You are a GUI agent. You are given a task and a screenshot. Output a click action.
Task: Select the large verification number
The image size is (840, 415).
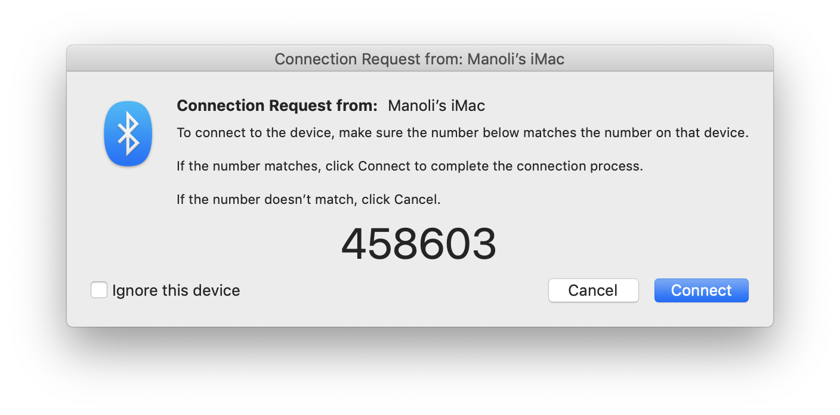click(x=418, y=242)
